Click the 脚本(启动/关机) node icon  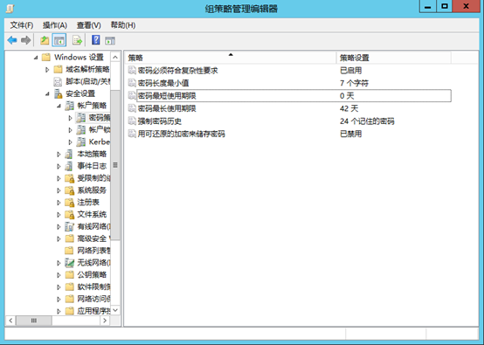click(58, 81)
